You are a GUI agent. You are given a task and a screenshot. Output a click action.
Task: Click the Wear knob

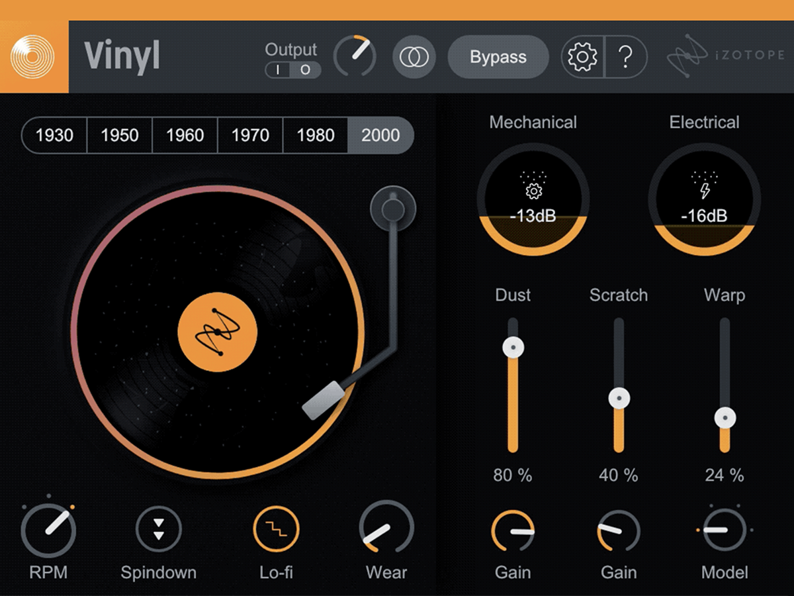coord(386,528)
